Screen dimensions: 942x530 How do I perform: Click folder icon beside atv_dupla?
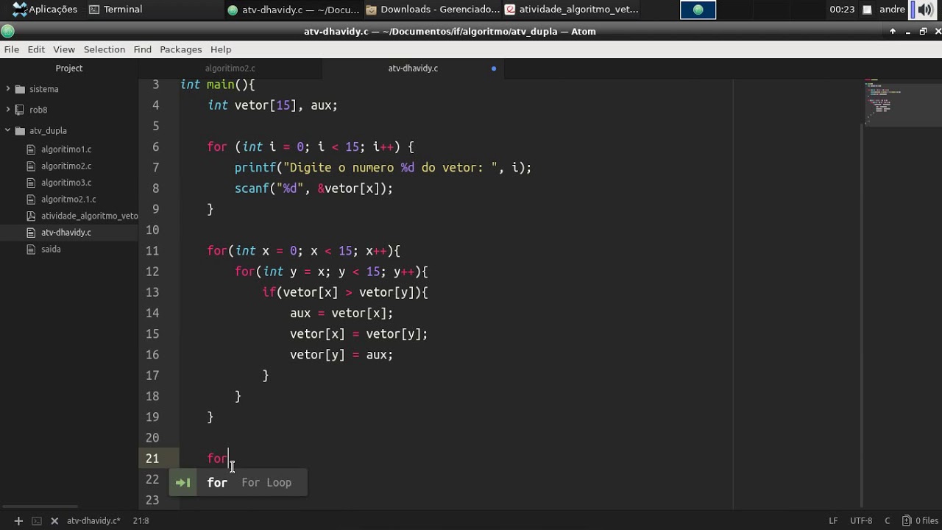pos(19,130)
